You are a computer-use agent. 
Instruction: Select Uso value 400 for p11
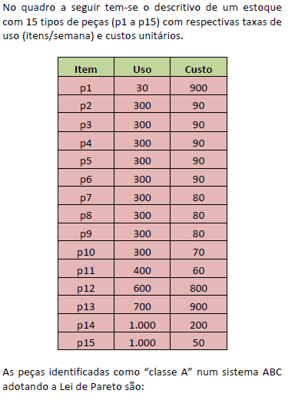coord(142,269)
